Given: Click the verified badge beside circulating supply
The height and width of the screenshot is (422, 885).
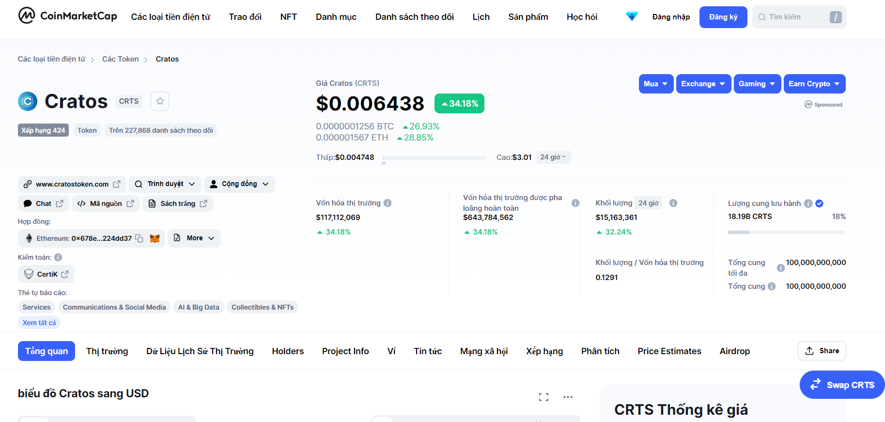Looking at the screenshot, I should [x=819, y=203].
